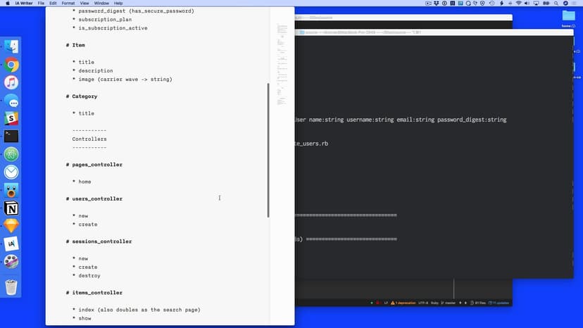Switch to Terminal via dock icon
Viewport: 583px width, 328px height.
pos(11,137)
